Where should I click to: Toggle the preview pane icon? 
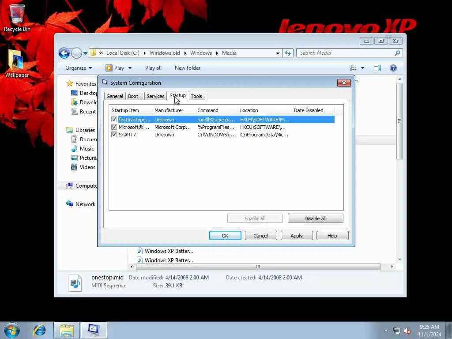(x=377, y=68)
